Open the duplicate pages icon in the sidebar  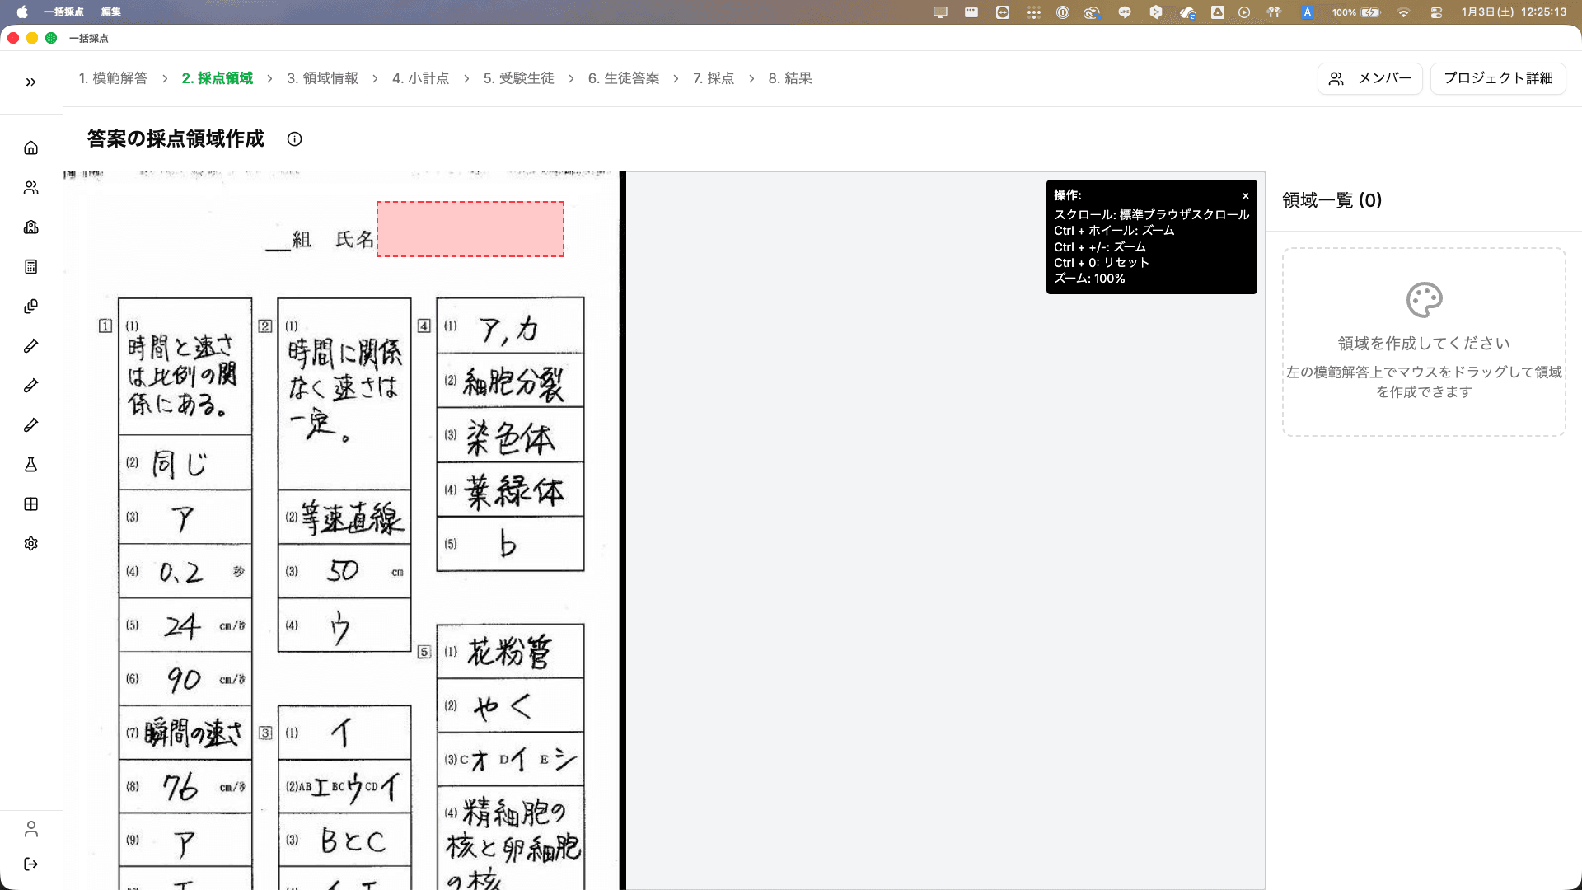point(30,306)
